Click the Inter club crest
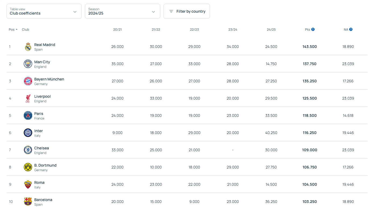 pos(28,133)
